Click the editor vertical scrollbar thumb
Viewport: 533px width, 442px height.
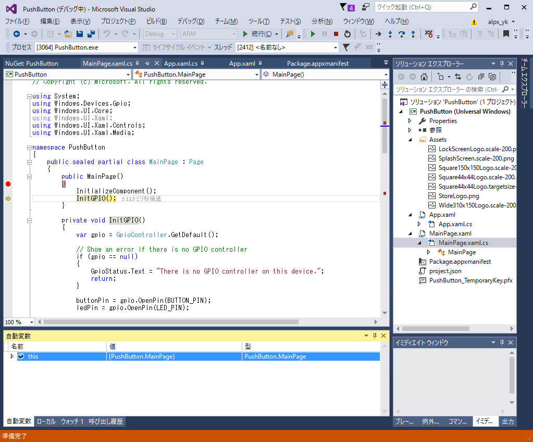[x=385, y=126]
